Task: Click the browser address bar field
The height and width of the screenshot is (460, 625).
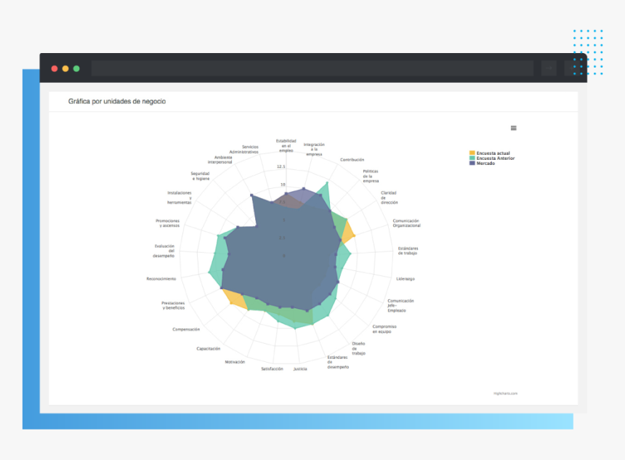Action: point(312,68)
